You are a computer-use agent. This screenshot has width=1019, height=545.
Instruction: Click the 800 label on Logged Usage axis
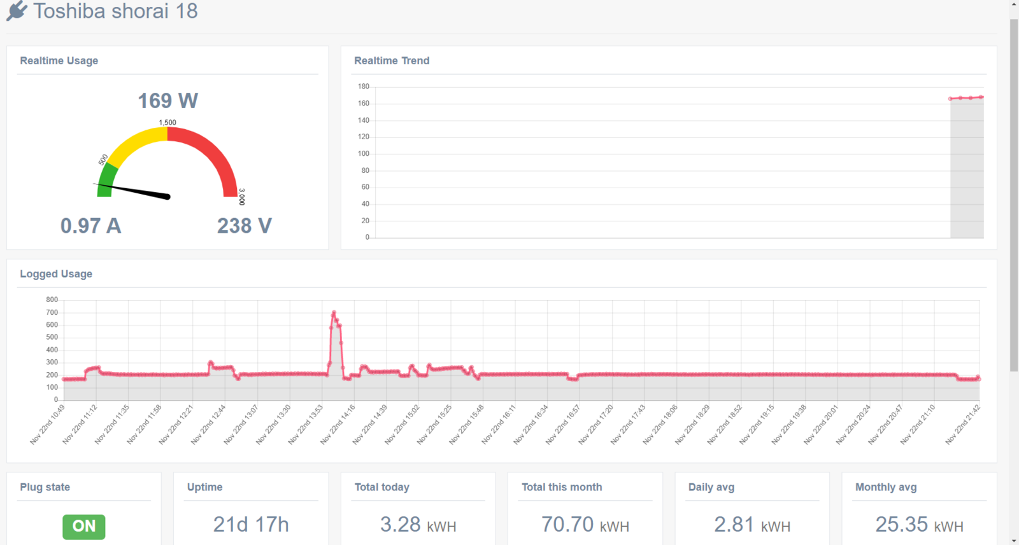point(52,300)
